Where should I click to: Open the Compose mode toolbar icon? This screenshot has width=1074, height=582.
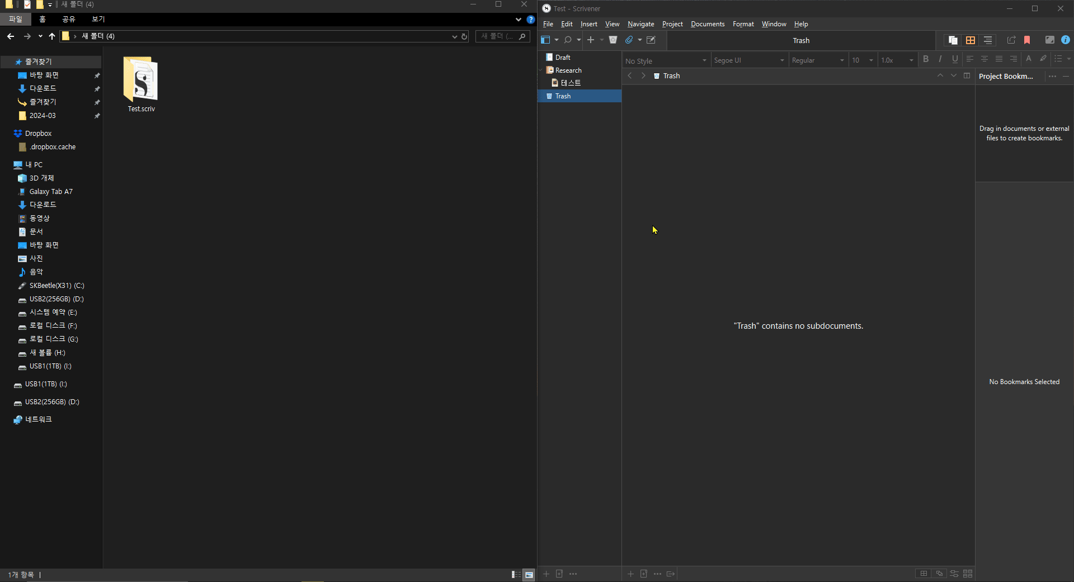tap(1049, 40)
